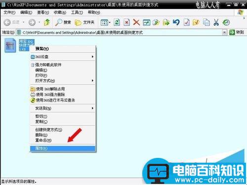Choose 使用360强力删除 menu entry
Screen dimensions: 247x185
pos(63,95)
